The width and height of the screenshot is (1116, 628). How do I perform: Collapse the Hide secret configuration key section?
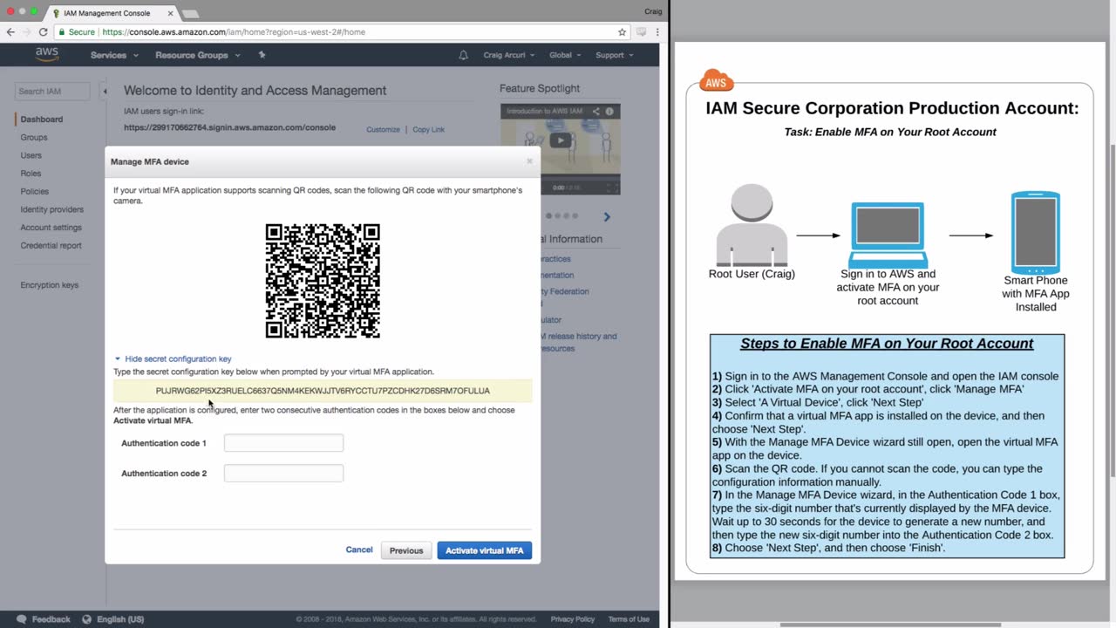click(x=173, y=358)
